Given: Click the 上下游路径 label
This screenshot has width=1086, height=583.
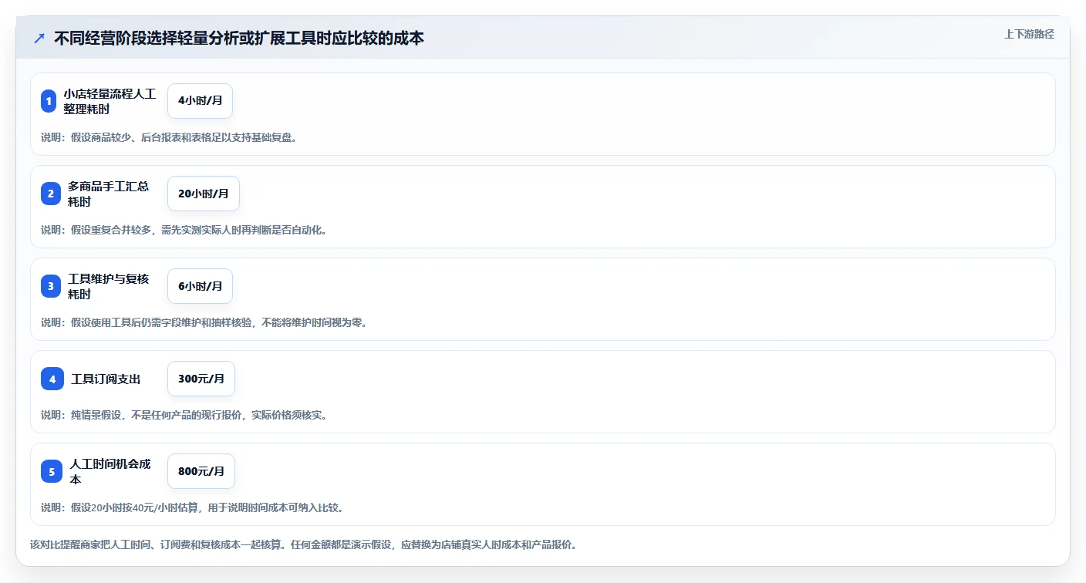Looking at the screenshot, I should 1029,34.
